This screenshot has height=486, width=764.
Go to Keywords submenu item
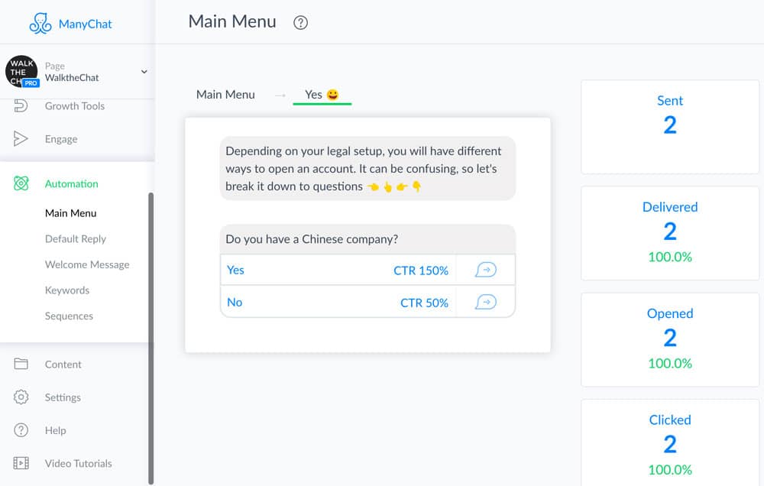tap(67, 290)
